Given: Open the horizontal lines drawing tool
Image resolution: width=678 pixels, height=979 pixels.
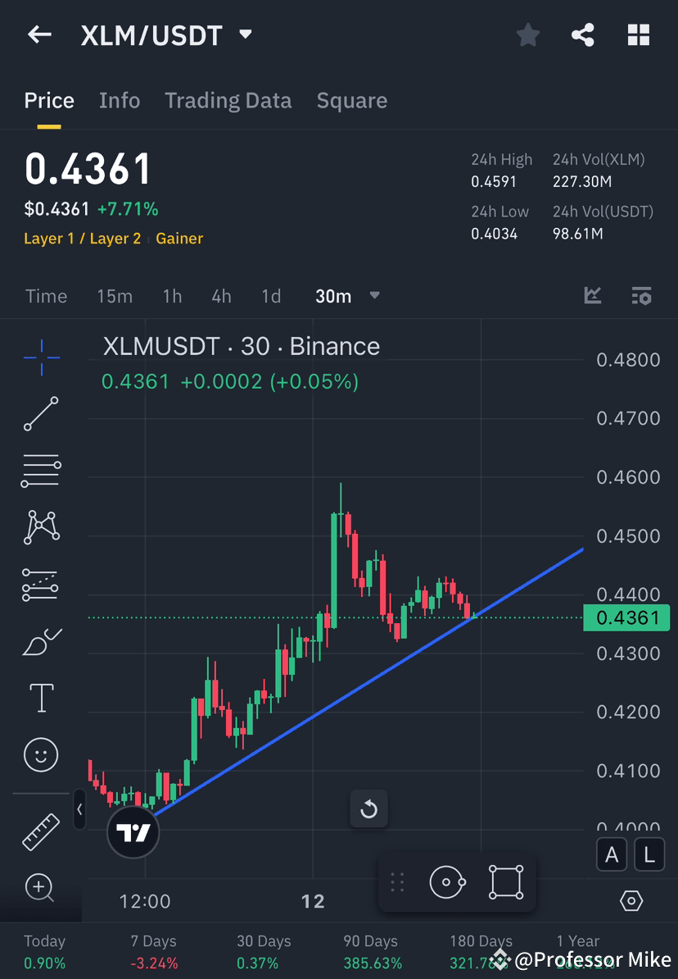Looking at the screenshot, I should click(41, 470).
